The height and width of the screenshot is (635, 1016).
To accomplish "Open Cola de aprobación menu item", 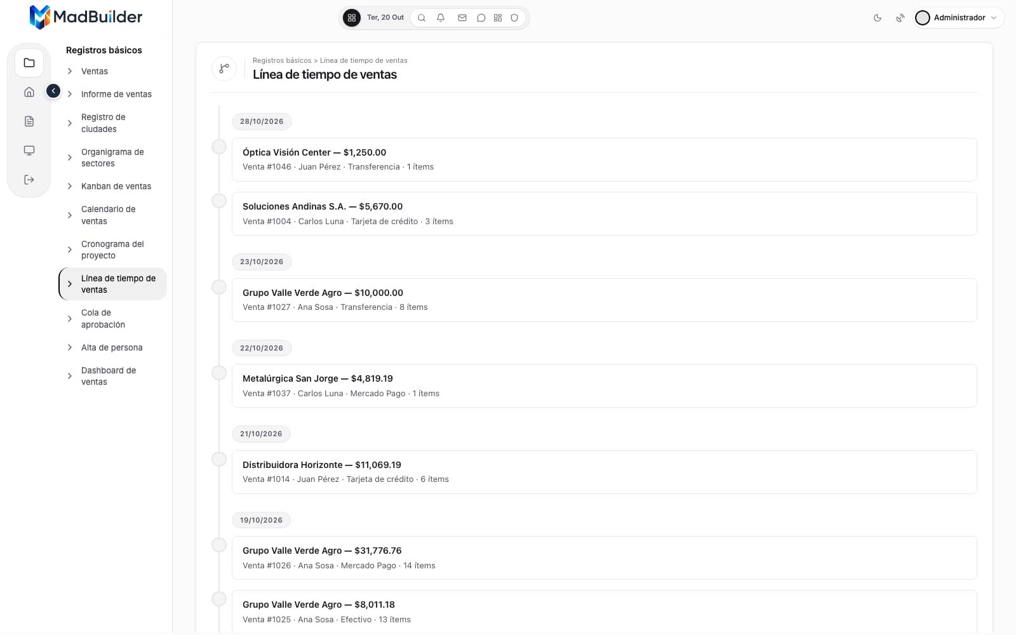I will 112,319.
